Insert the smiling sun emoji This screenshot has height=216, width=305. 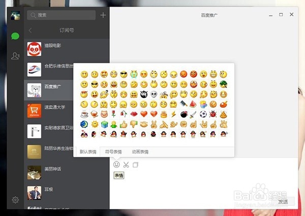[95, 124]
